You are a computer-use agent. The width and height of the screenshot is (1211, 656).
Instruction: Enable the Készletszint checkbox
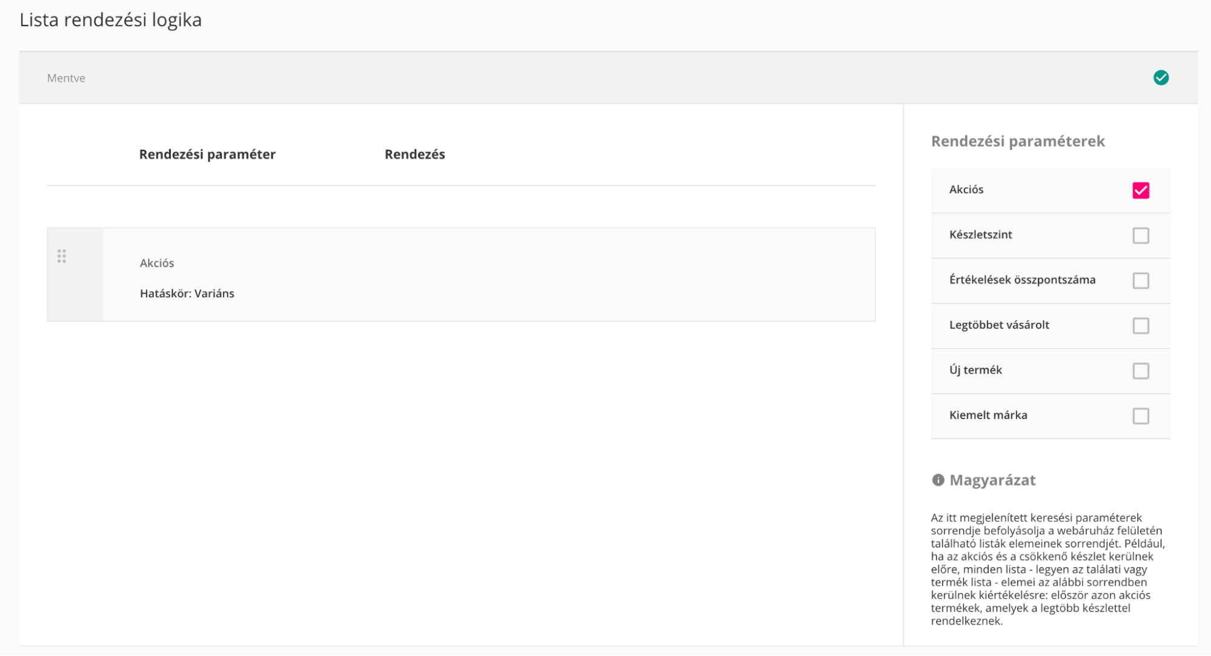coord(1140,235)
